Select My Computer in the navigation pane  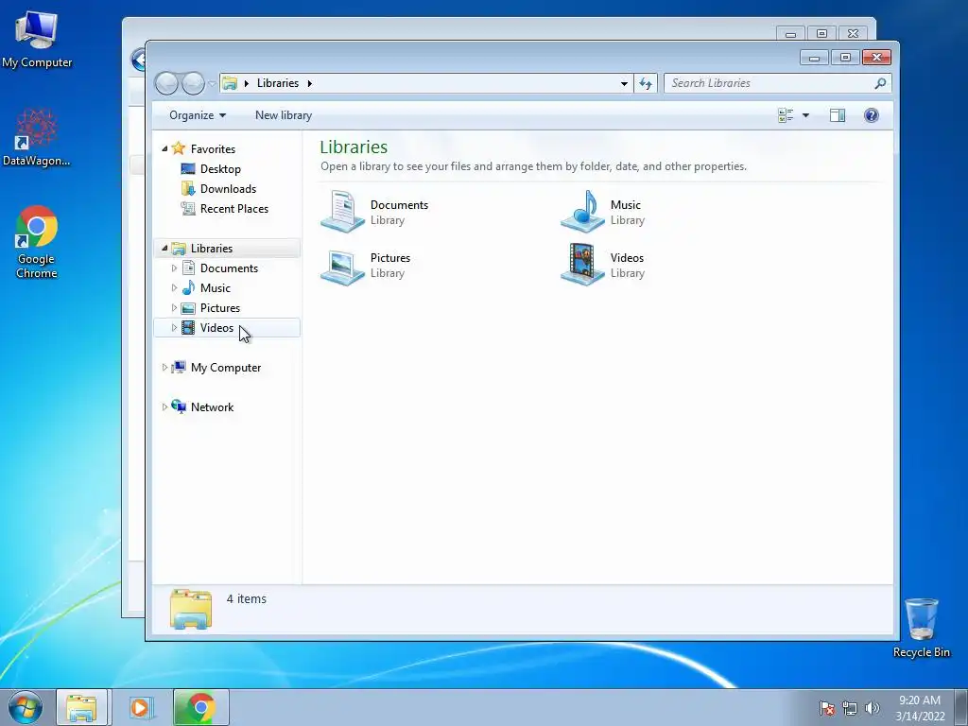[225, 368]
